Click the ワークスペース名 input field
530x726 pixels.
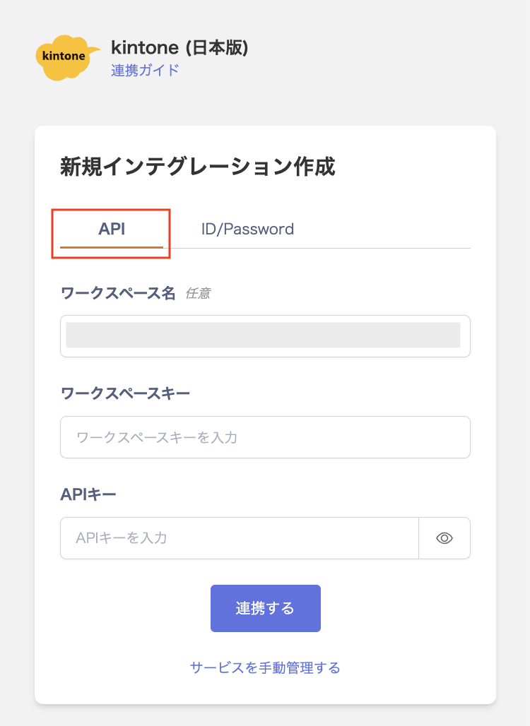coord(265,335)
